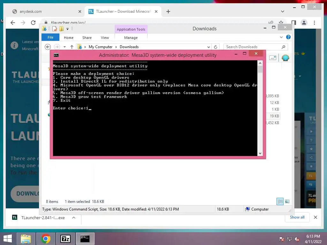This screenshot has height=245, width=327.
Task: Open the Explorer File menu
Action: pos(50,37)
